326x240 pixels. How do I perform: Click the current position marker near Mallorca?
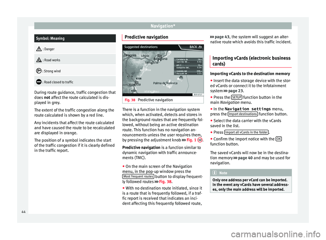click(181, 78)
